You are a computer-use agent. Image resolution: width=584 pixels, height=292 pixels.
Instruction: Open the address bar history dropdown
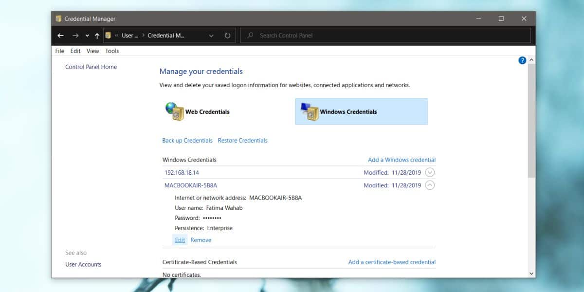pos(211,36)
